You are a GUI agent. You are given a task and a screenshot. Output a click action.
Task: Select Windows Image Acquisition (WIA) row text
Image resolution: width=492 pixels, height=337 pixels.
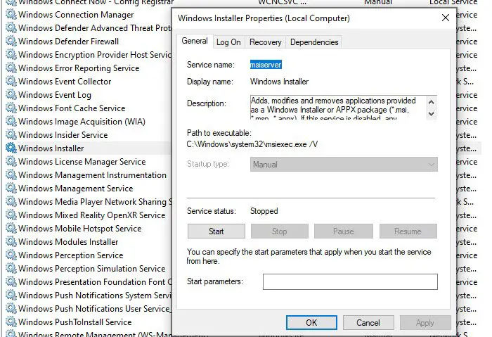[x=82, y=122]
